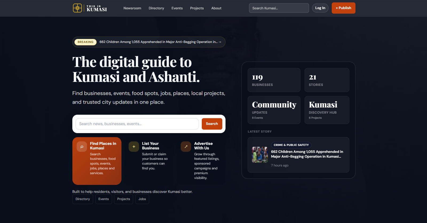Click the latest story thumbnail image

coord(260,155)
